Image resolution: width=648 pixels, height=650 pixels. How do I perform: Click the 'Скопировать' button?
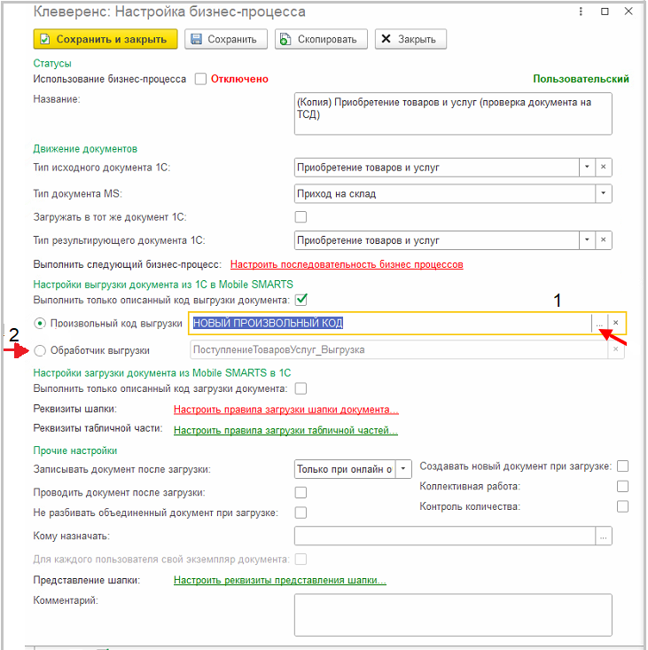pos(321,39)
